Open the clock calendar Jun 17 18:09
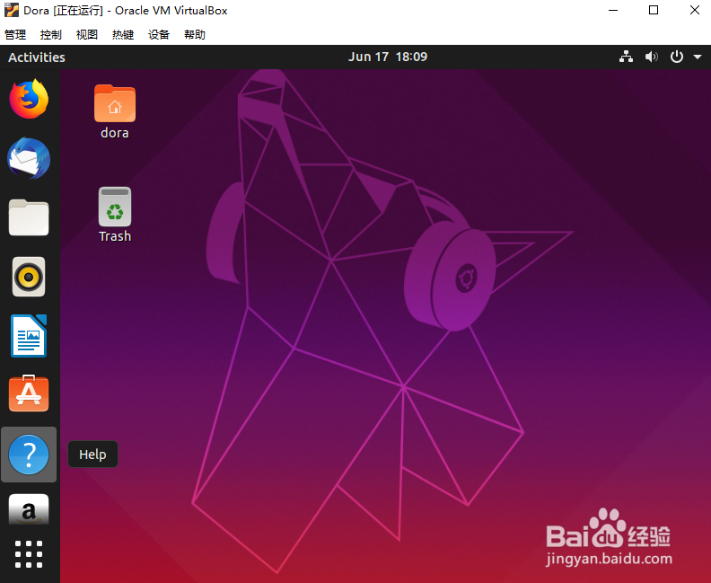711x583 pixels. click(x=388, y=57)
